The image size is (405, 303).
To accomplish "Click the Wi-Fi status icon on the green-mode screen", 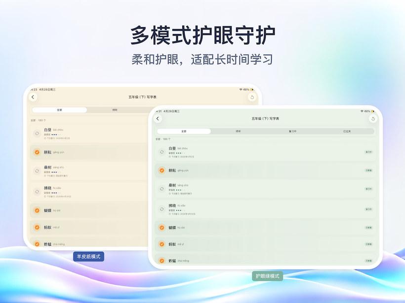I will pos(362,111).
